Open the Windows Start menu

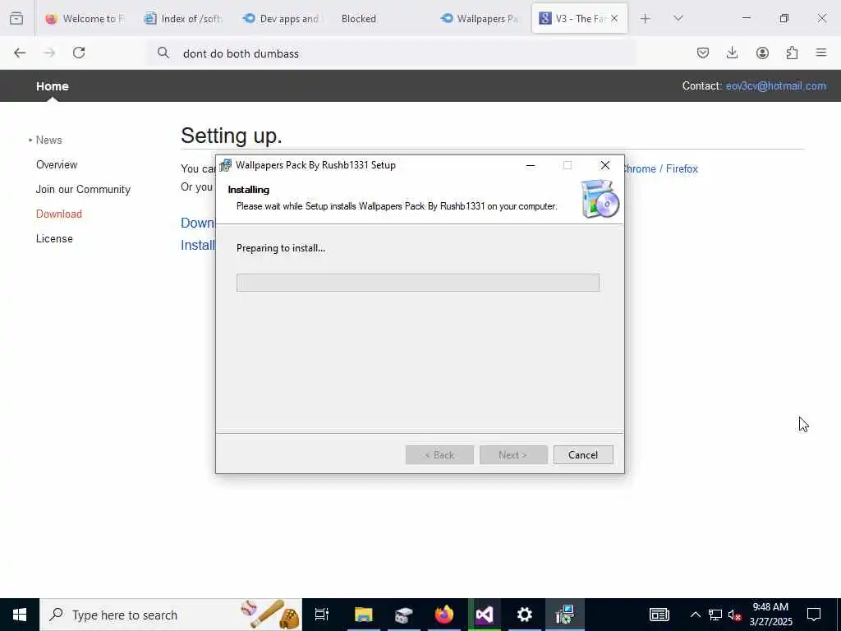coord(20,615)
